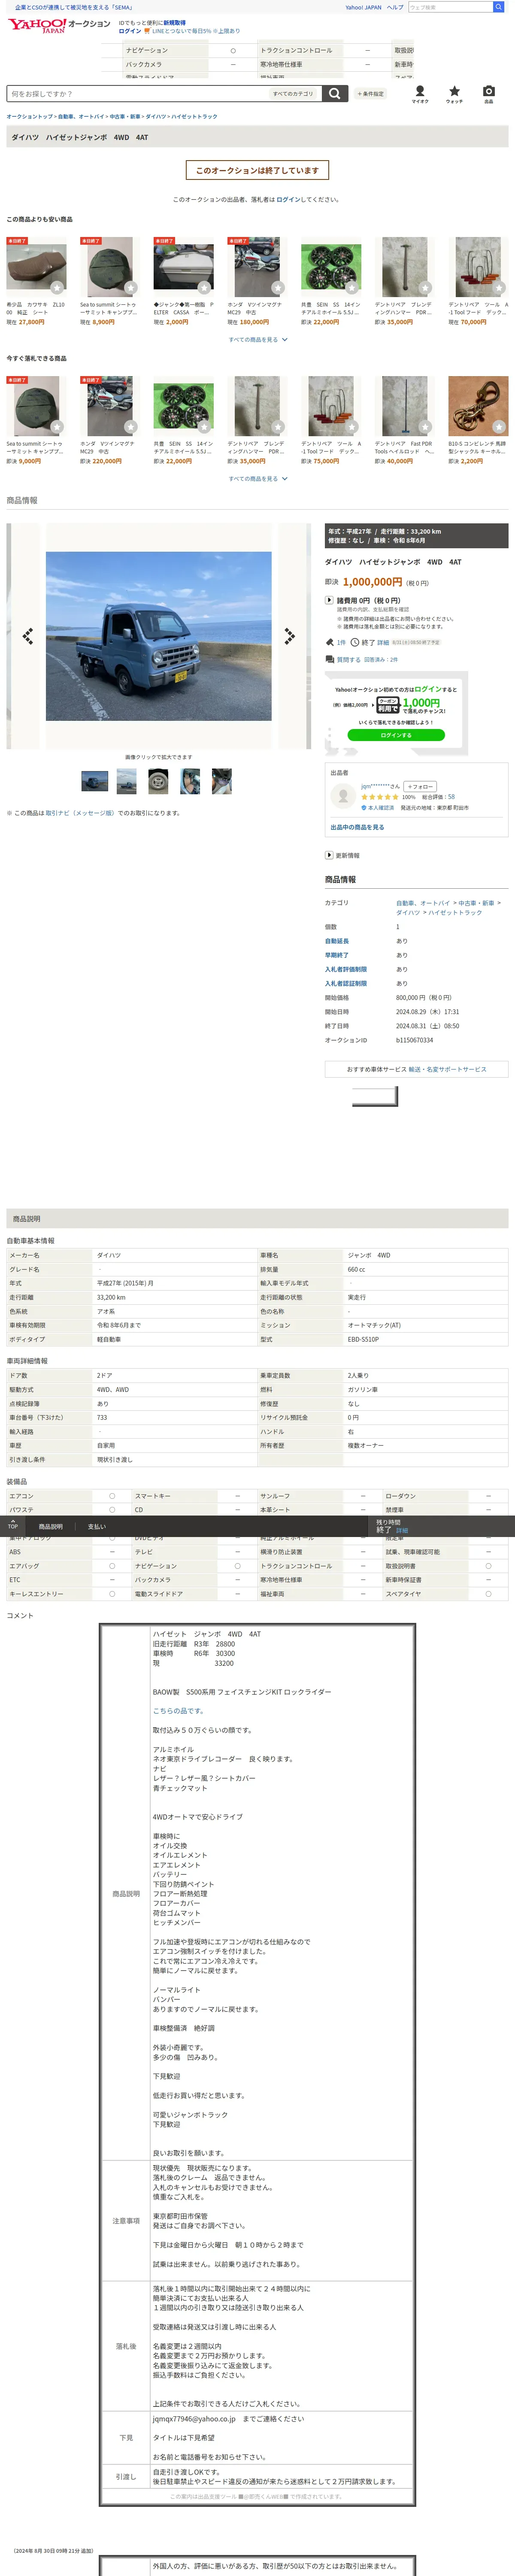Open the 入札者評価制限 help link
515x2576 pixels.
click(346, 969)
